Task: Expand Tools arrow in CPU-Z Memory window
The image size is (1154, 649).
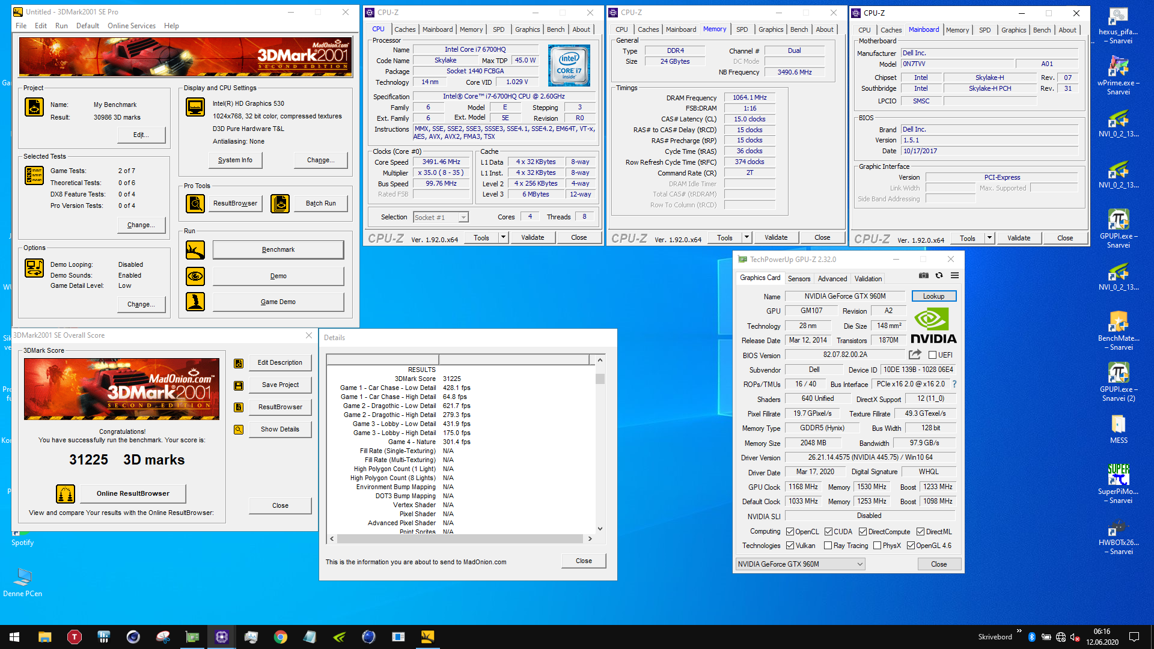Action: click(x=746, y=237)
